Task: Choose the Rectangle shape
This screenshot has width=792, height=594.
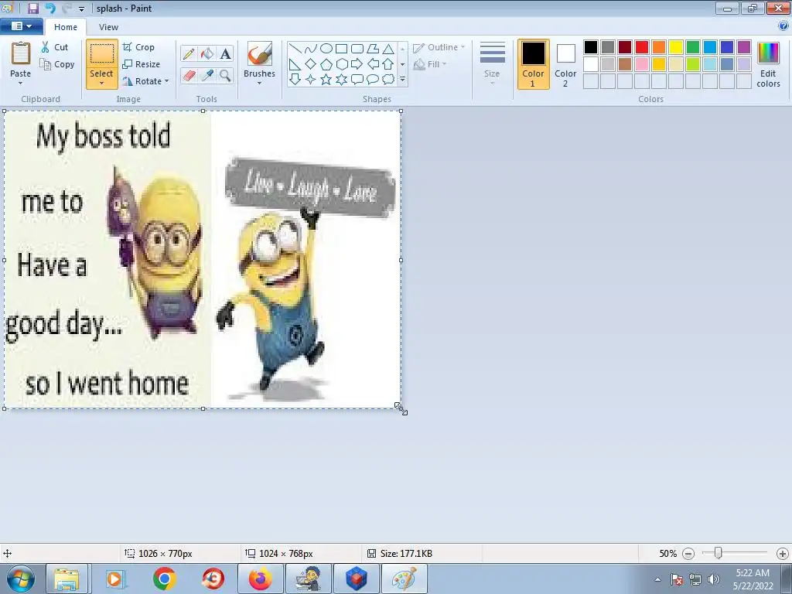Action: point(341,49)
